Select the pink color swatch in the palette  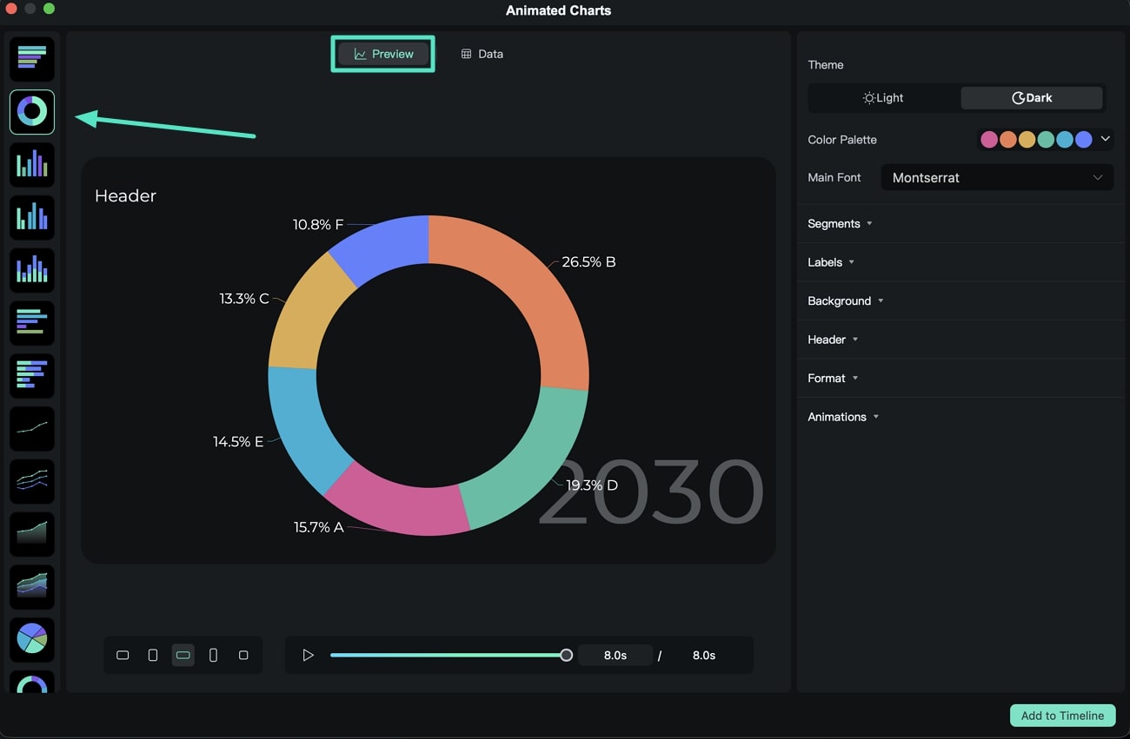pos(989,139)
